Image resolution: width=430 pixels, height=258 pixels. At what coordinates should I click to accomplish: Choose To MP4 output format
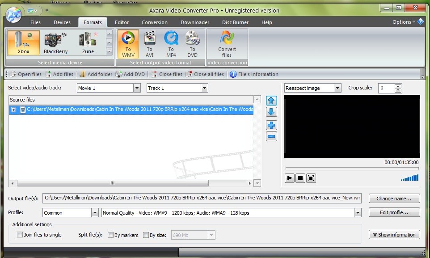[171, 44]
